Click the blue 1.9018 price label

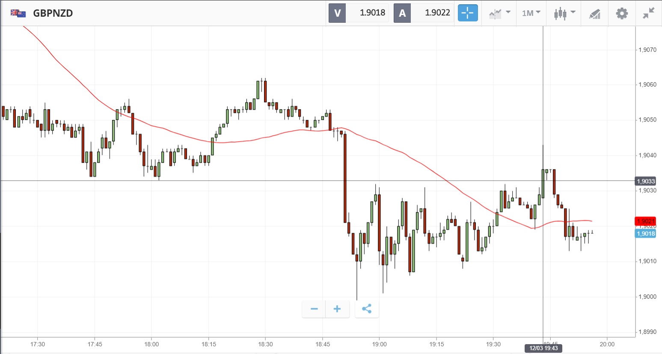pyautogui.click(x=645, y=234)
